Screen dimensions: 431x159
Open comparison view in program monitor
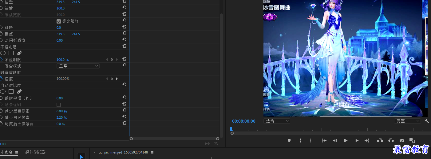pos(412,141)
